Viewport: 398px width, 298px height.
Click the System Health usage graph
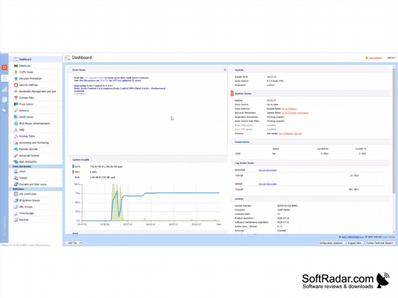point(151,203)
